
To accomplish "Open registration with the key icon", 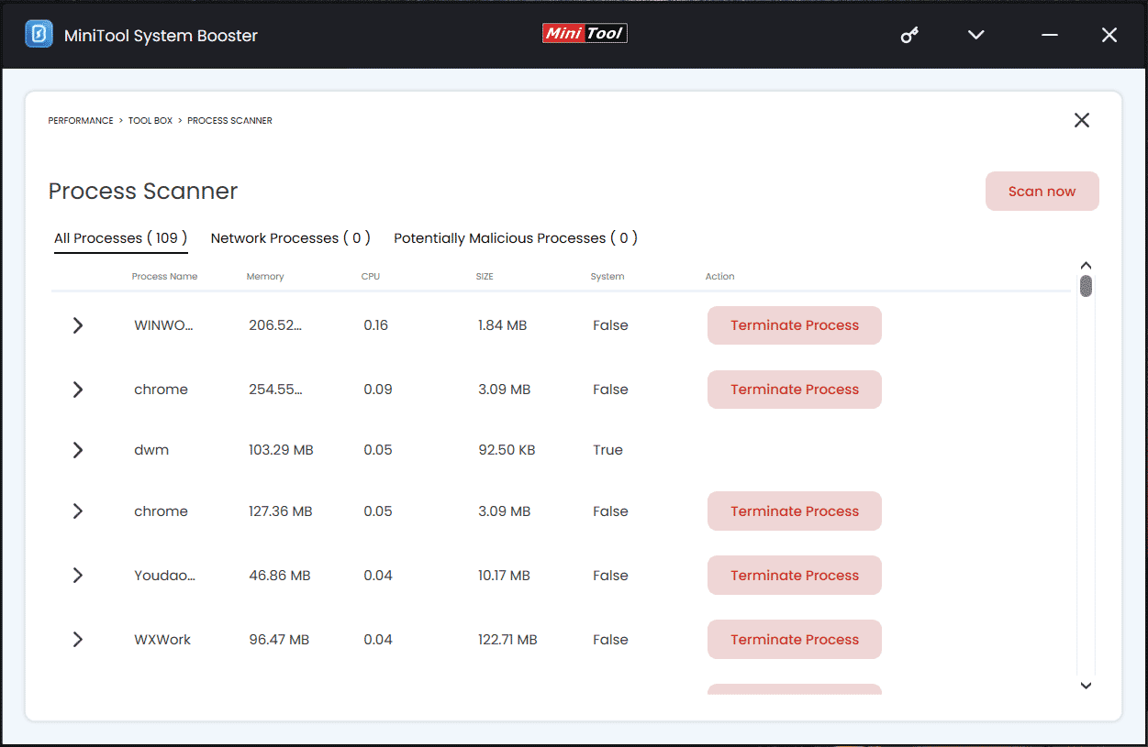I will click(x=909, y=35).
